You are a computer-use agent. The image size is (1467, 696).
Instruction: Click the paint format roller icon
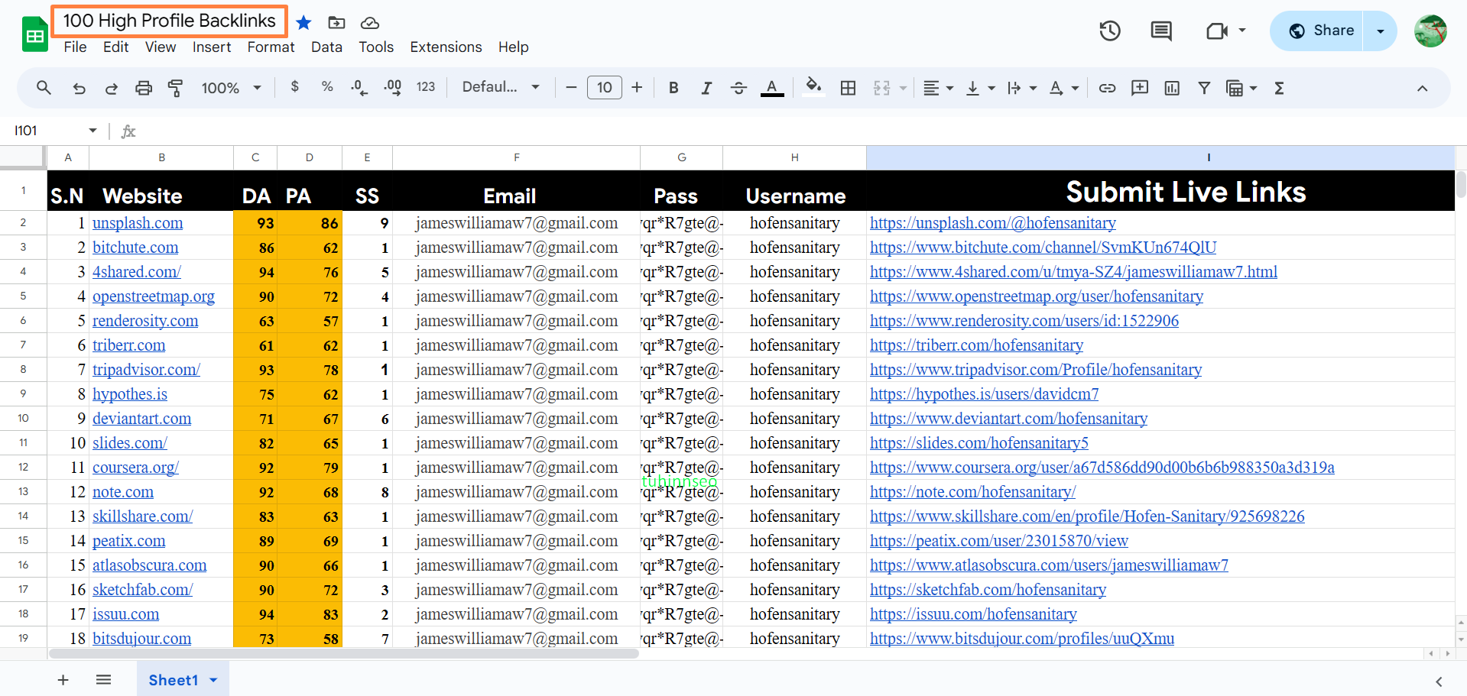click(175, 88)
